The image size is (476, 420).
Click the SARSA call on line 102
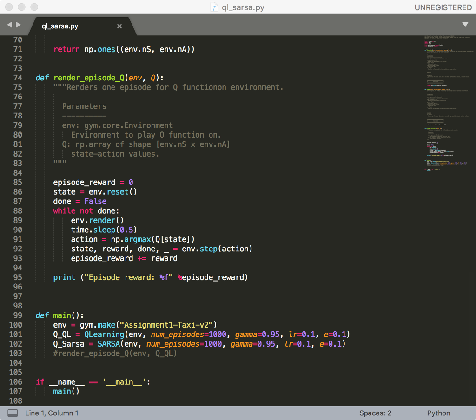pos(221,344)
